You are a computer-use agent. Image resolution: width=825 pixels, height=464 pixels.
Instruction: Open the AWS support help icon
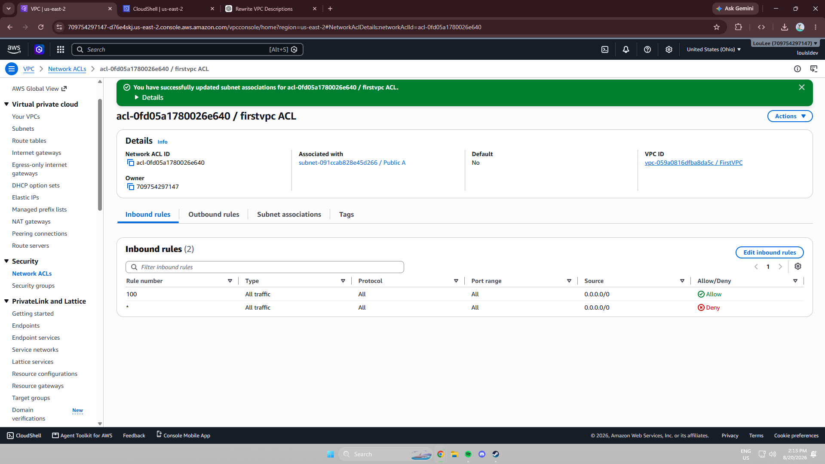click(647, 49)
